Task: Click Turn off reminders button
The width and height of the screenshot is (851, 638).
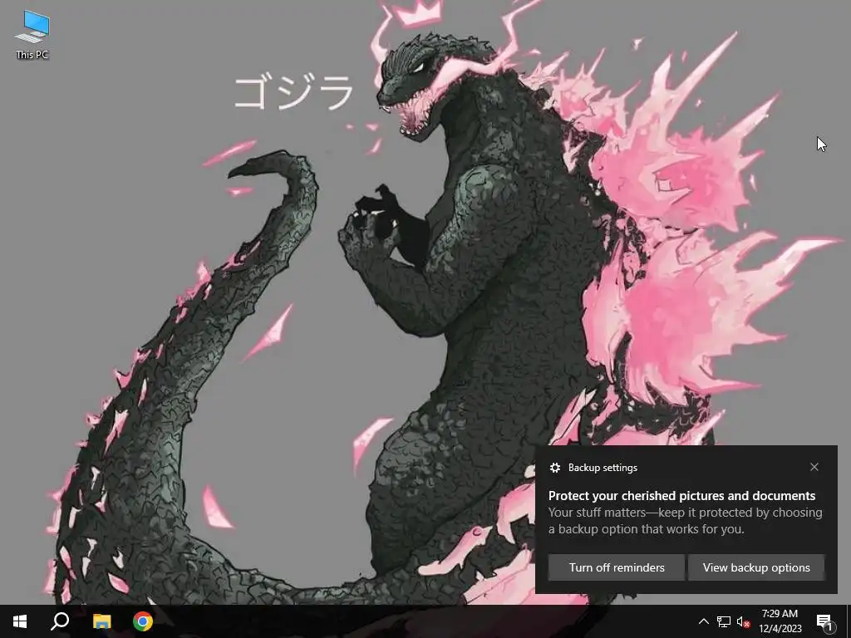Action: click(x=617, y=567)
